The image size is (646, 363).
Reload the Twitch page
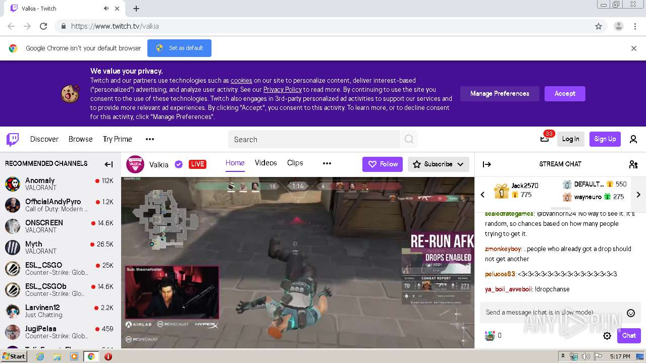coord(43,26)
